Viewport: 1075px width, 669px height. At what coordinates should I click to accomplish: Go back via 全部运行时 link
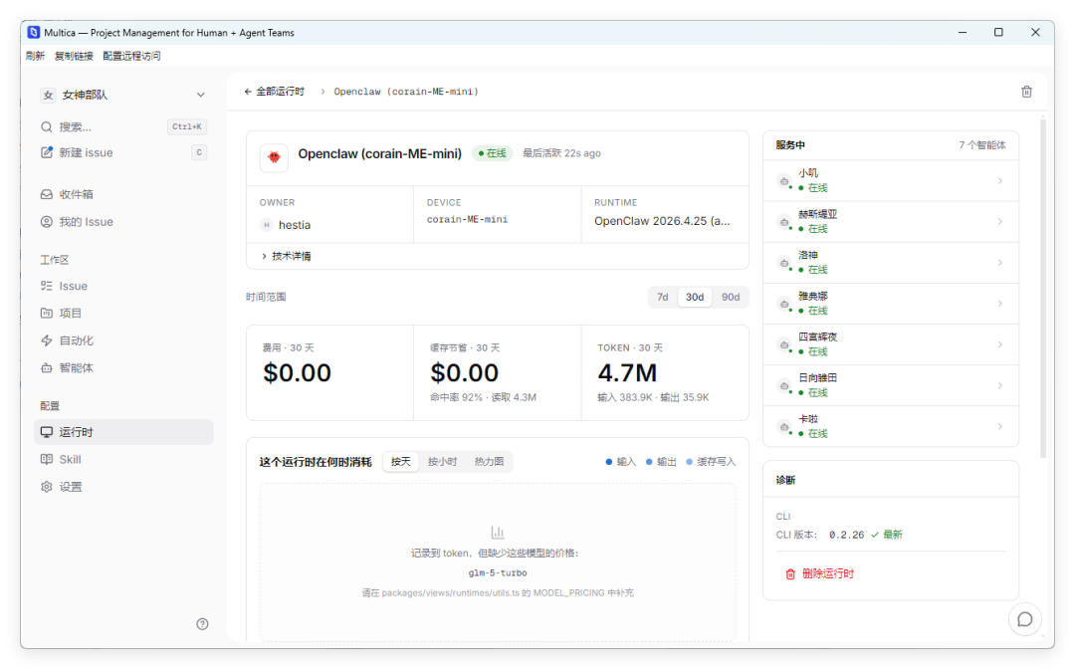pos(275,92)
